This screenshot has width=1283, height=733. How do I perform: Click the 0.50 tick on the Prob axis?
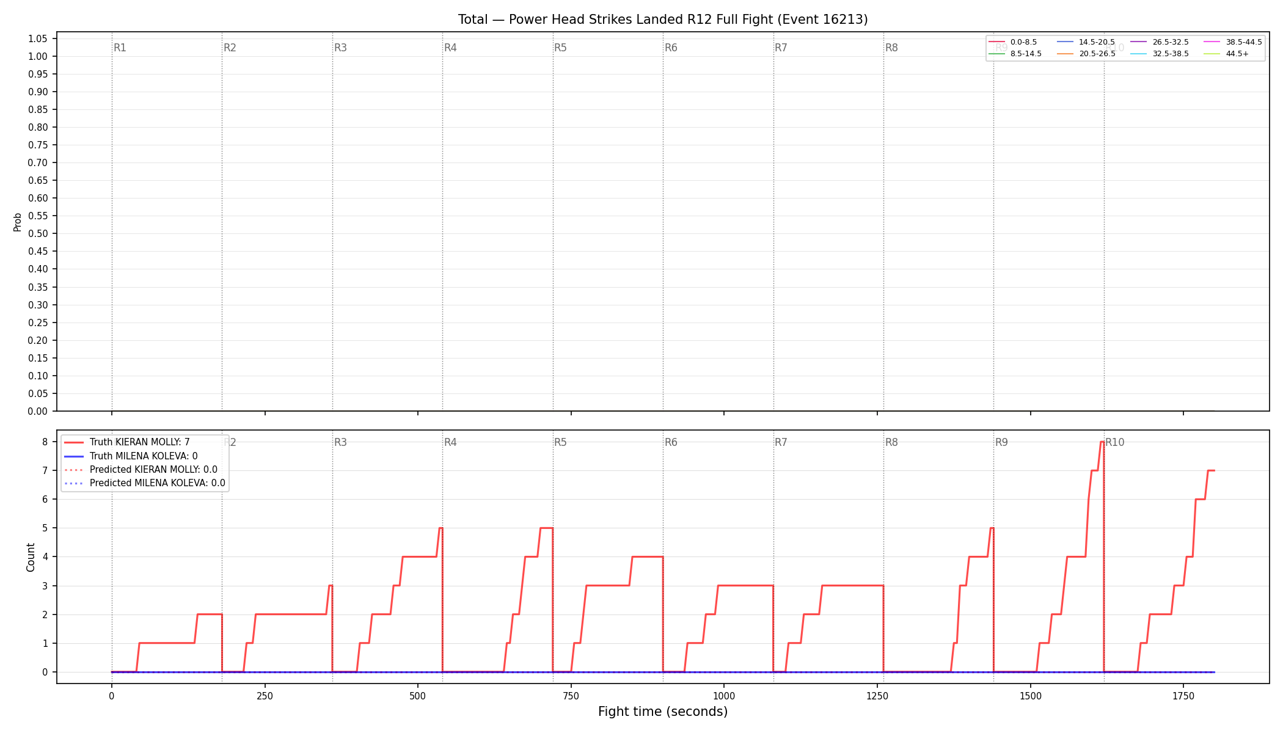coord(37,233)
